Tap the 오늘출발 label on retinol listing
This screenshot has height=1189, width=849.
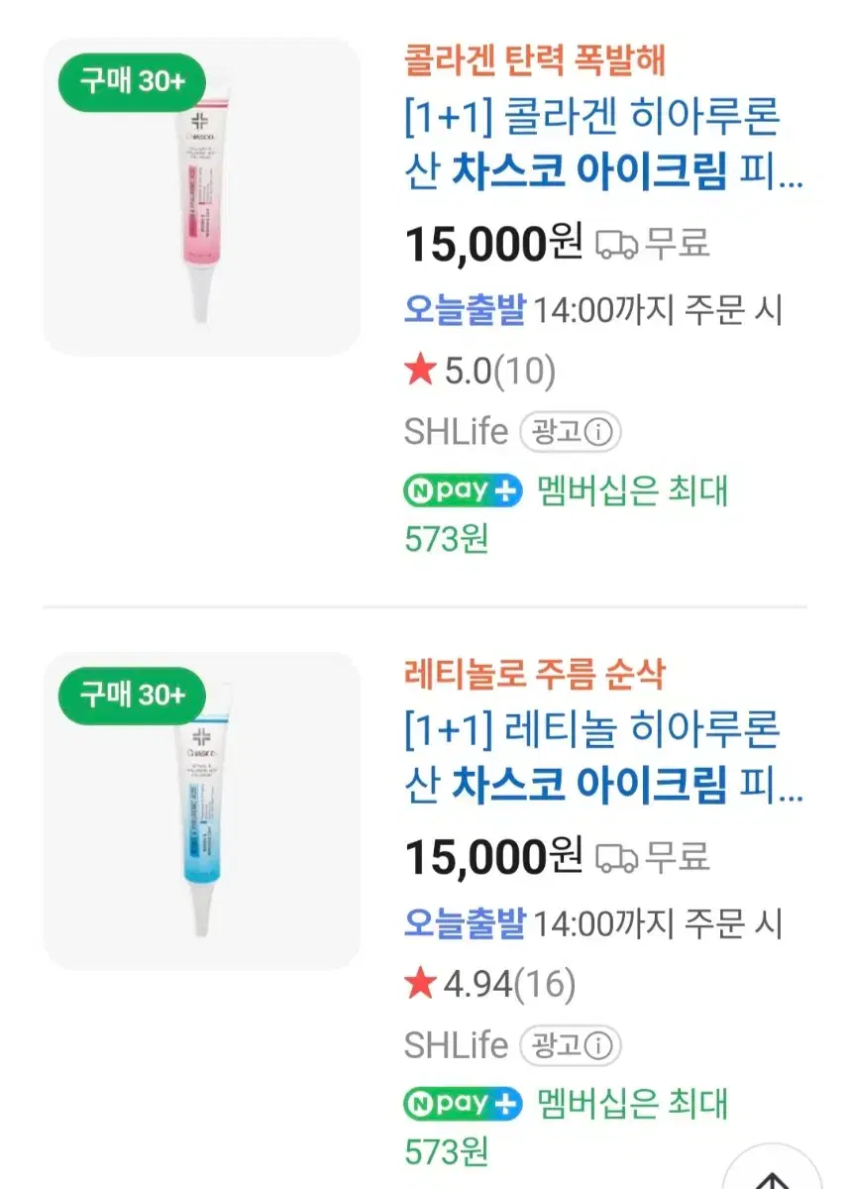coord(466,923)
